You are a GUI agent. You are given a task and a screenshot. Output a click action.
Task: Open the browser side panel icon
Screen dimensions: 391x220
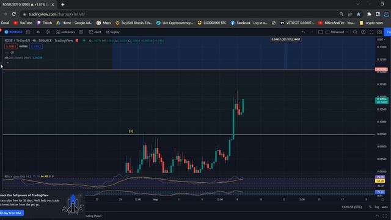(x=378, y=14)
